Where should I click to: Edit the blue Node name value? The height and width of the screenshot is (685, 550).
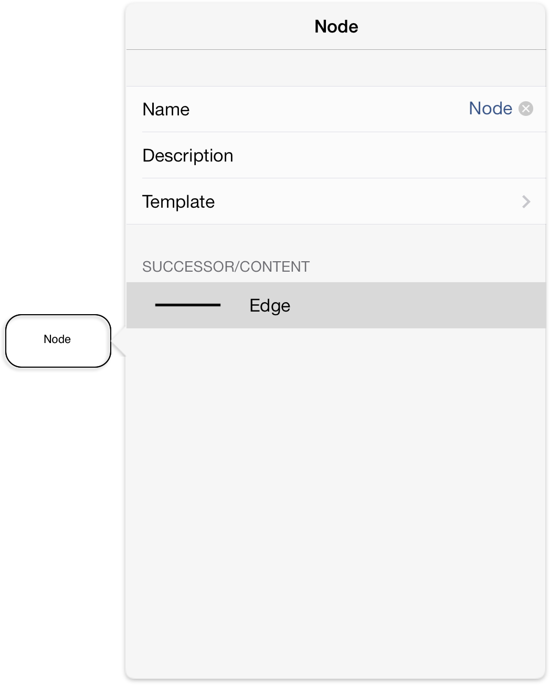(490, 109)
